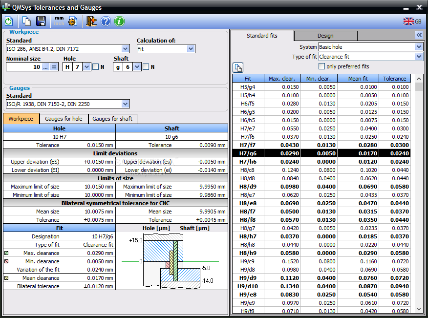
Task: Toggle hole N checkbox
Action: [x=96, y=67]
